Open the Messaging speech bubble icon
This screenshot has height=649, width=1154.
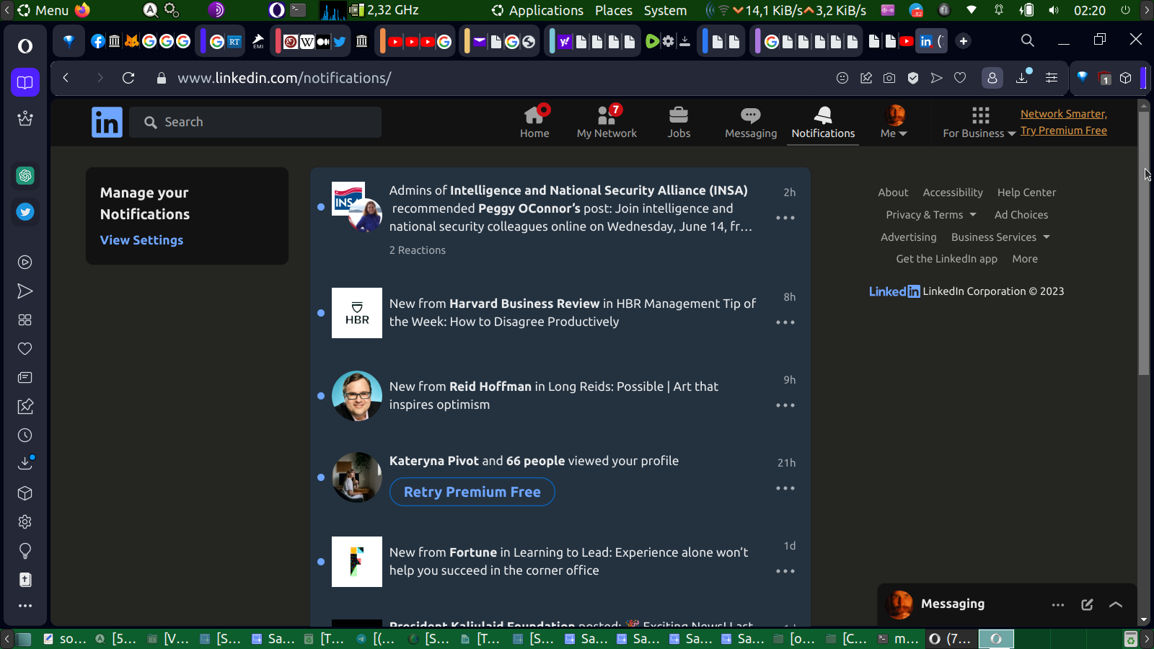[750, 115]
